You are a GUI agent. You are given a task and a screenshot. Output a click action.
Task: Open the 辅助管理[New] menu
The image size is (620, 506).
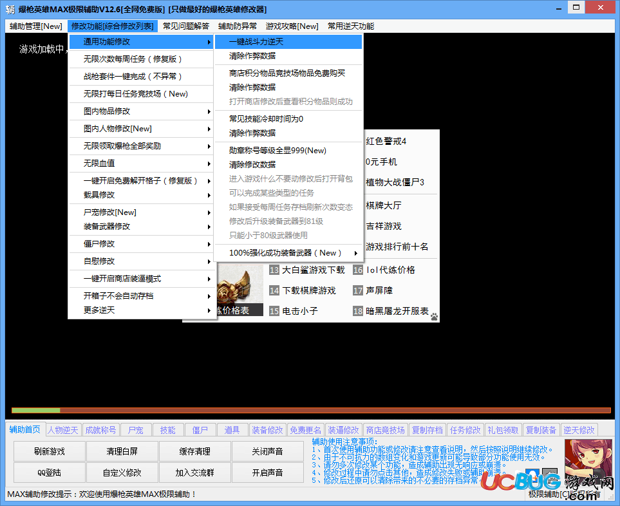[x=36, y=26]
